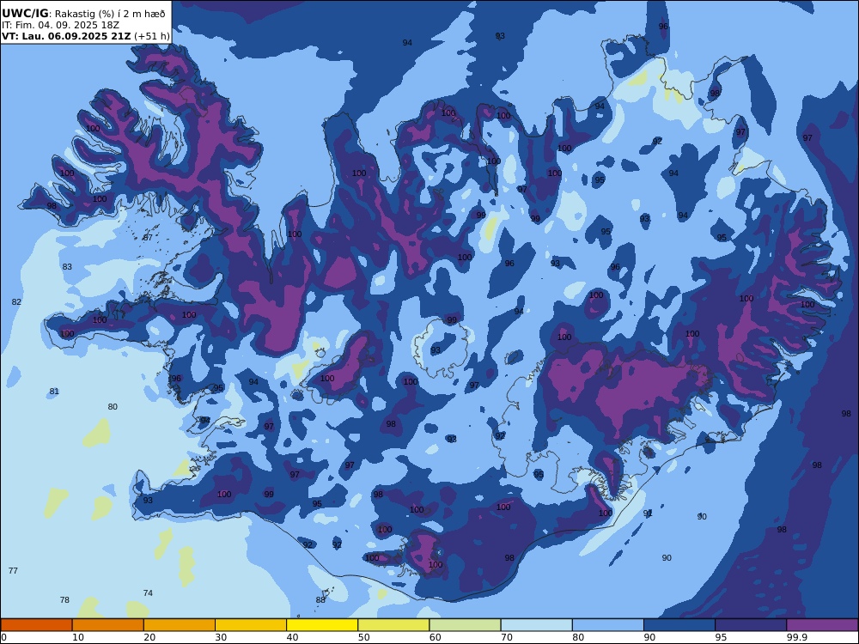Click the '10' label under the legend
Image resolution: width=859 pixels, height=644 pixels.
click(x=78, y=637)
